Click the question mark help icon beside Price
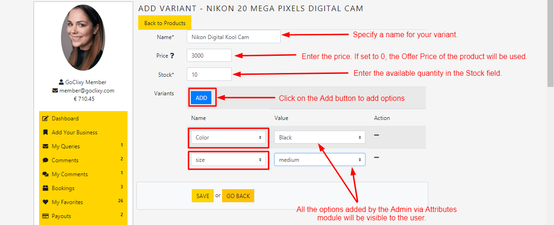 pos(172,56)
